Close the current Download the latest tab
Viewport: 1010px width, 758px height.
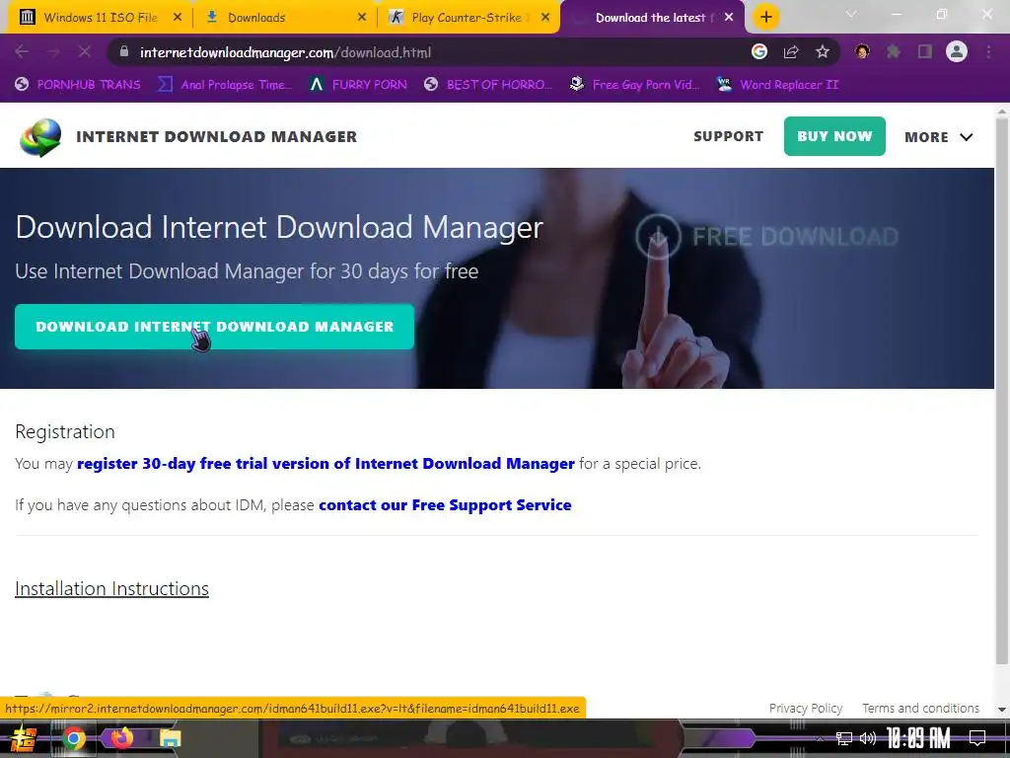tap(729, 18)
